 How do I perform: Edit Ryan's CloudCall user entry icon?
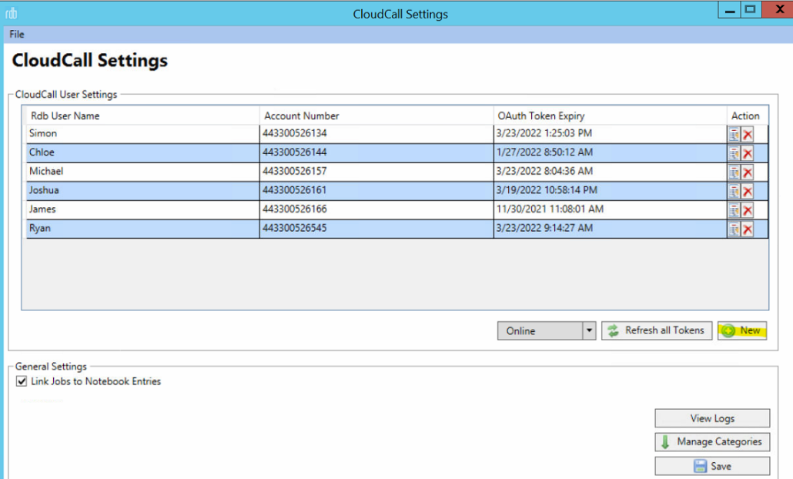click(x=734, y=229)
